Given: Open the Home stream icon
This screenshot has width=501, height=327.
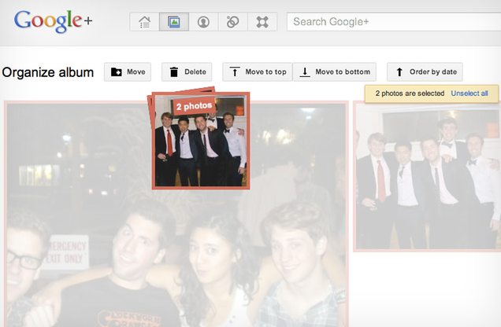Looking at the screenshot, I should click(x=144, y=22).
